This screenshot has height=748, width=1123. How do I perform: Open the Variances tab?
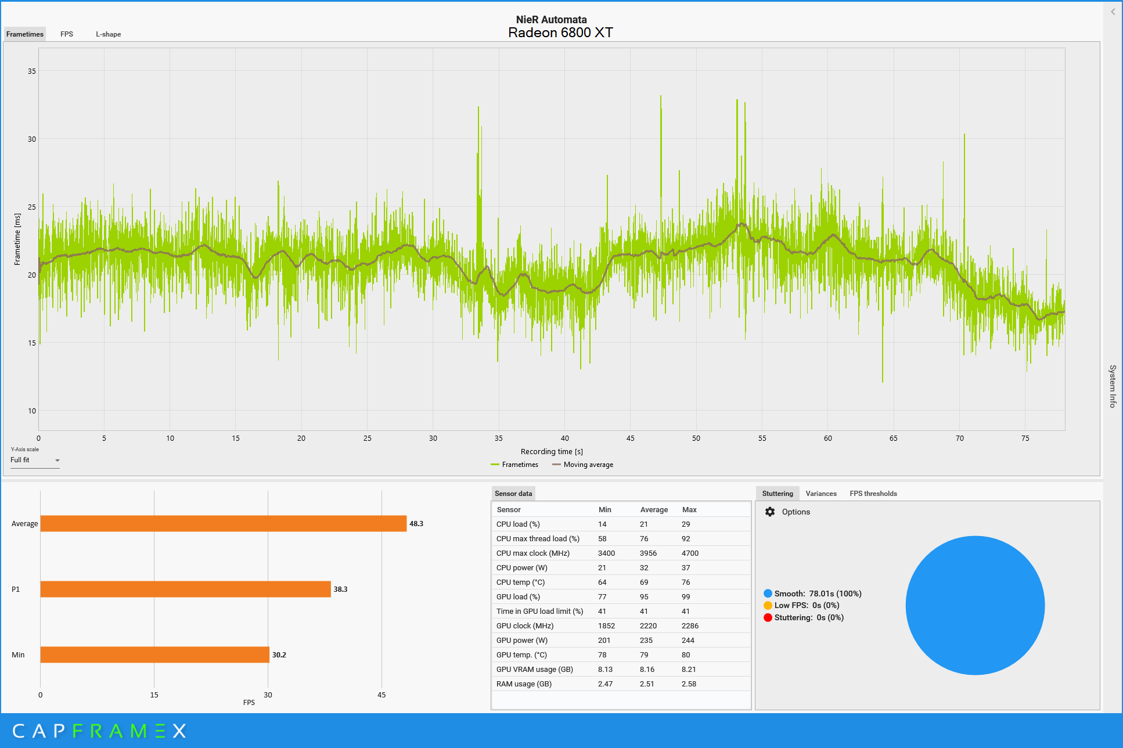820,494
